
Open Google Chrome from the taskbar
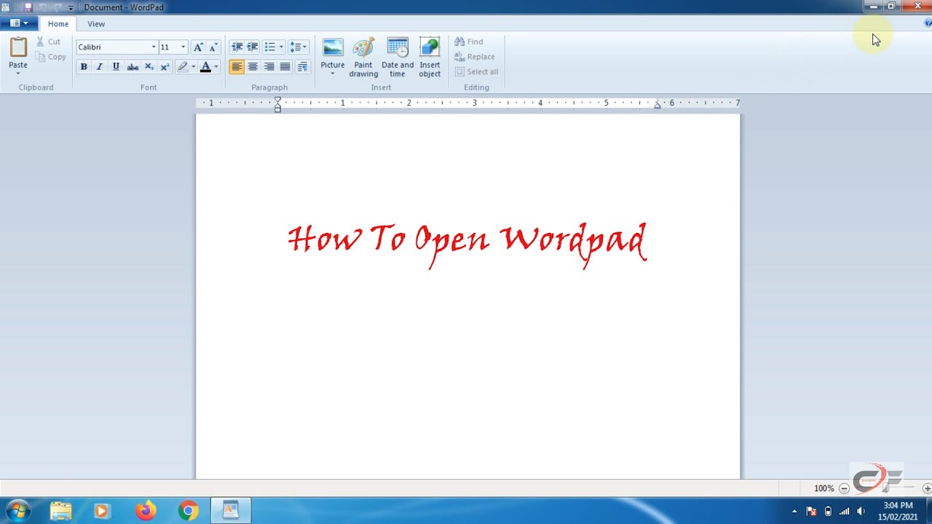pos(188,511)
